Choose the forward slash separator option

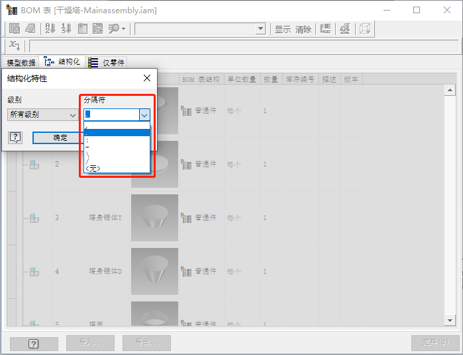117,161
